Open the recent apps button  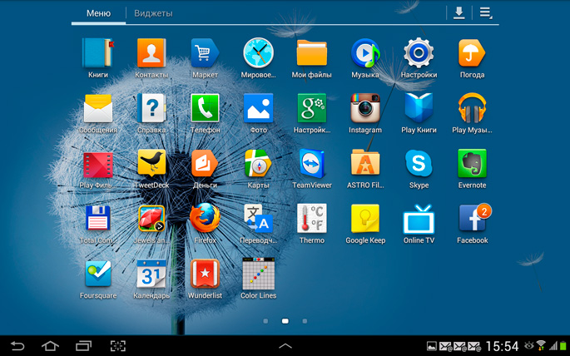(x=83, y=346)
